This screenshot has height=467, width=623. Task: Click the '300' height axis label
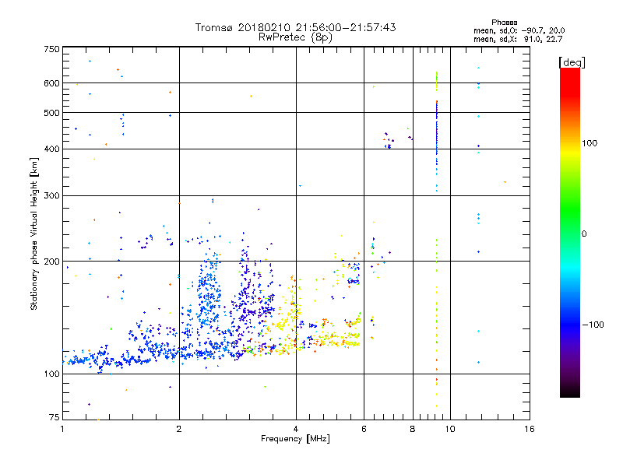click(51, 196)
